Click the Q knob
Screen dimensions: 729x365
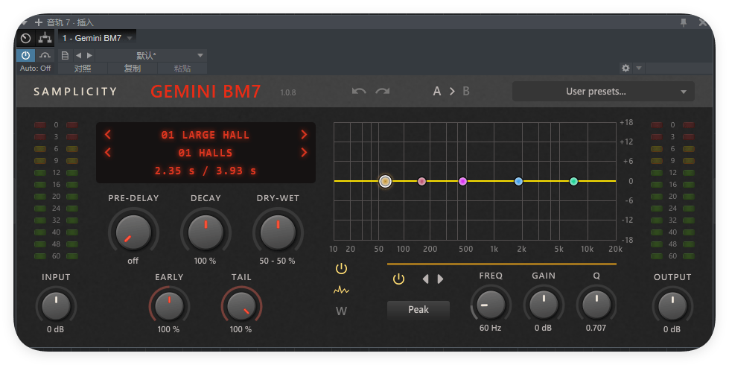(x=596, y=305)
